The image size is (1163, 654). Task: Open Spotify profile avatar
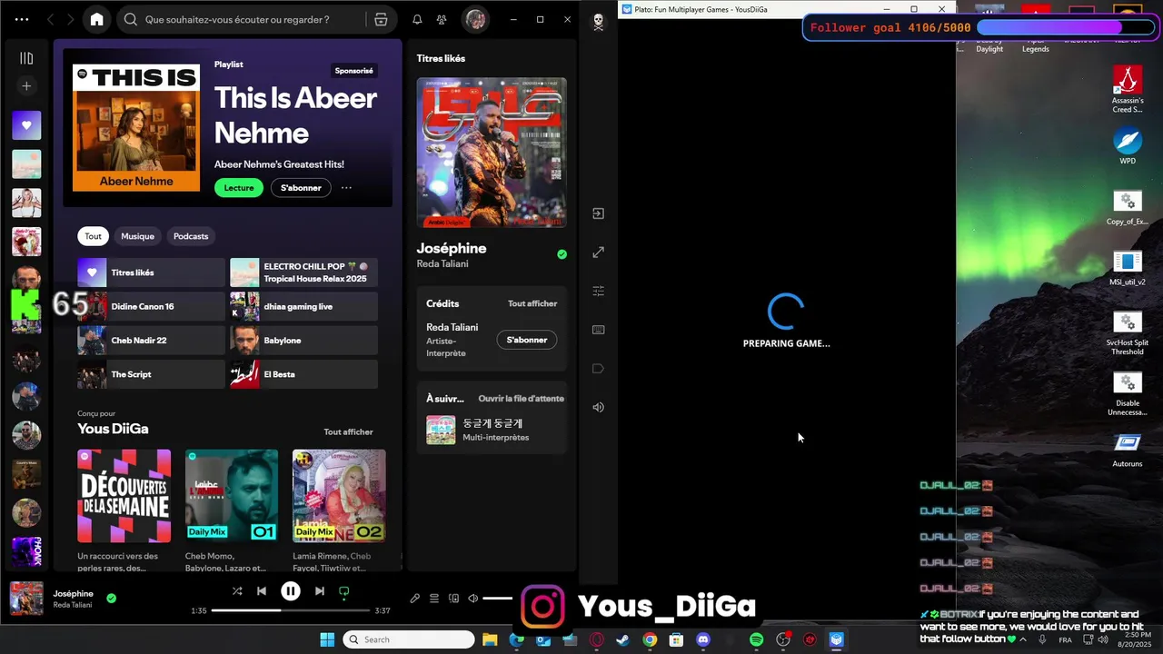coord(474,19)
